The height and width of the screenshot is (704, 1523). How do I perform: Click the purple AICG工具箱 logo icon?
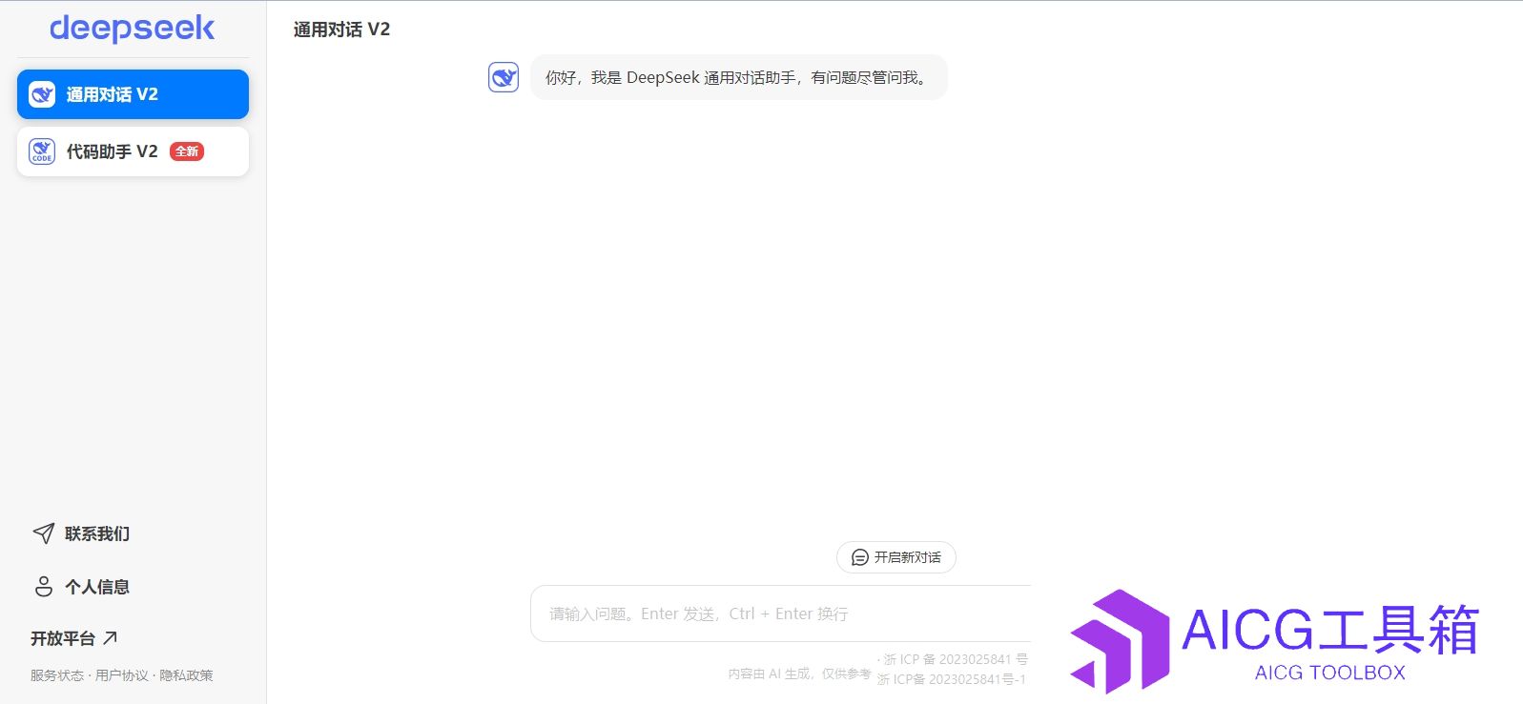[x=1119, y=641]
